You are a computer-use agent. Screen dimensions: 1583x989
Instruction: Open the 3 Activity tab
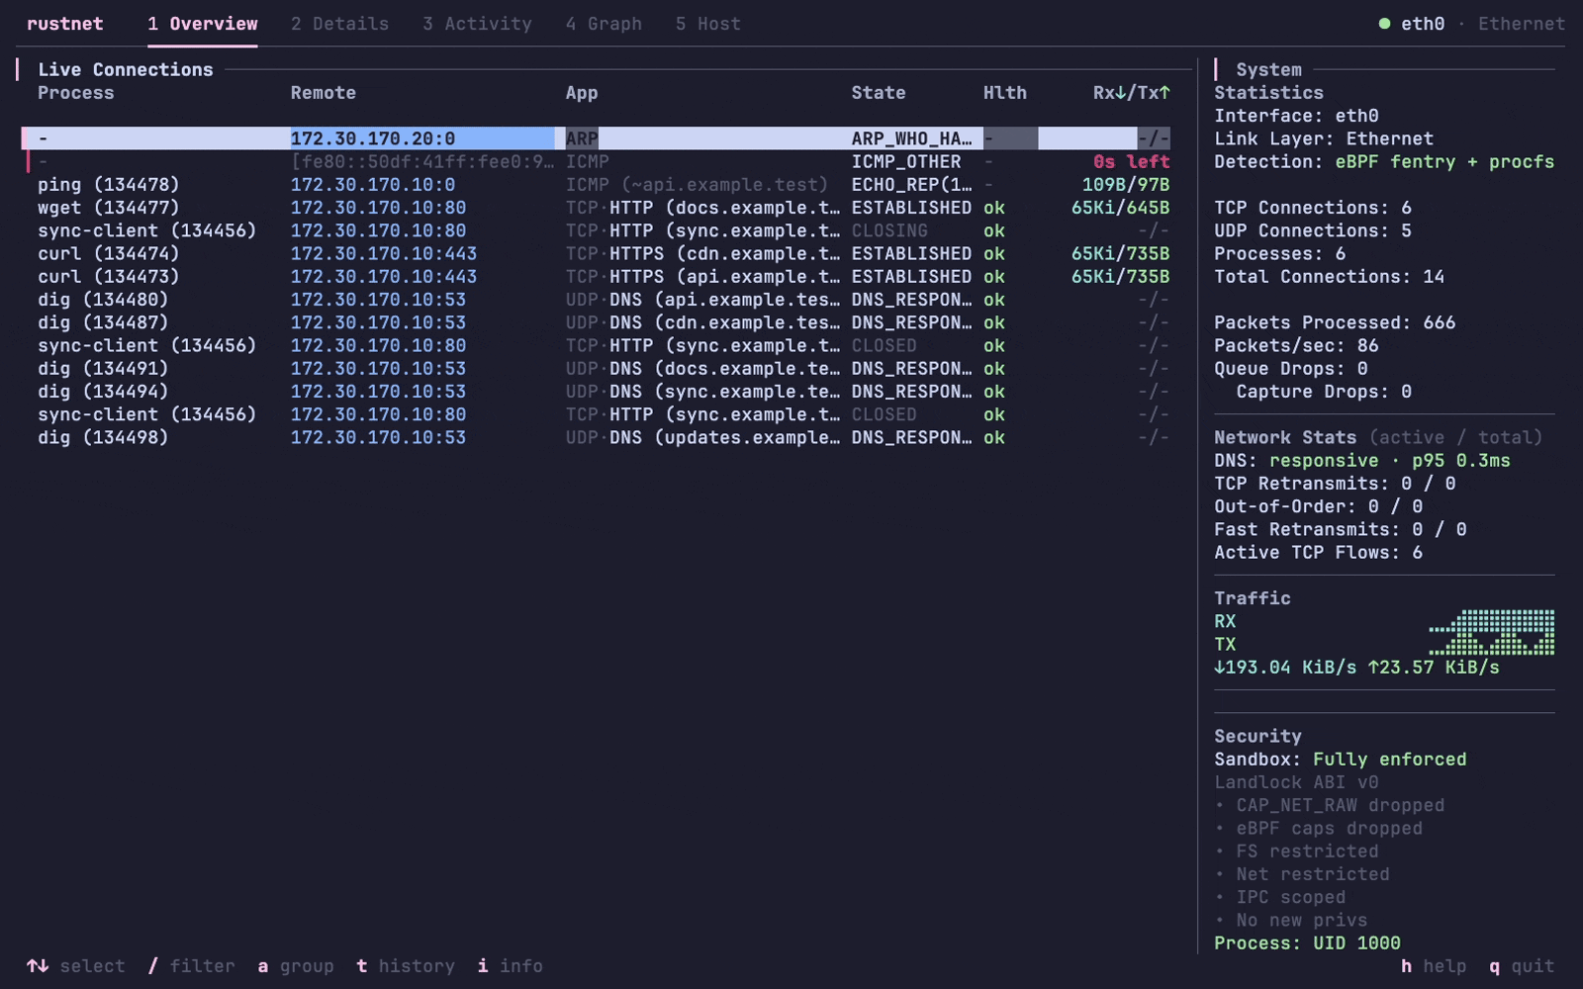(477, 24)
